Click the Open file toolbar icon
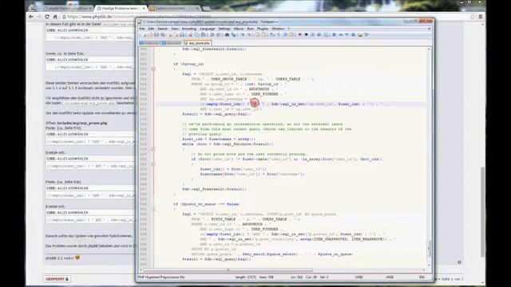 150,34
